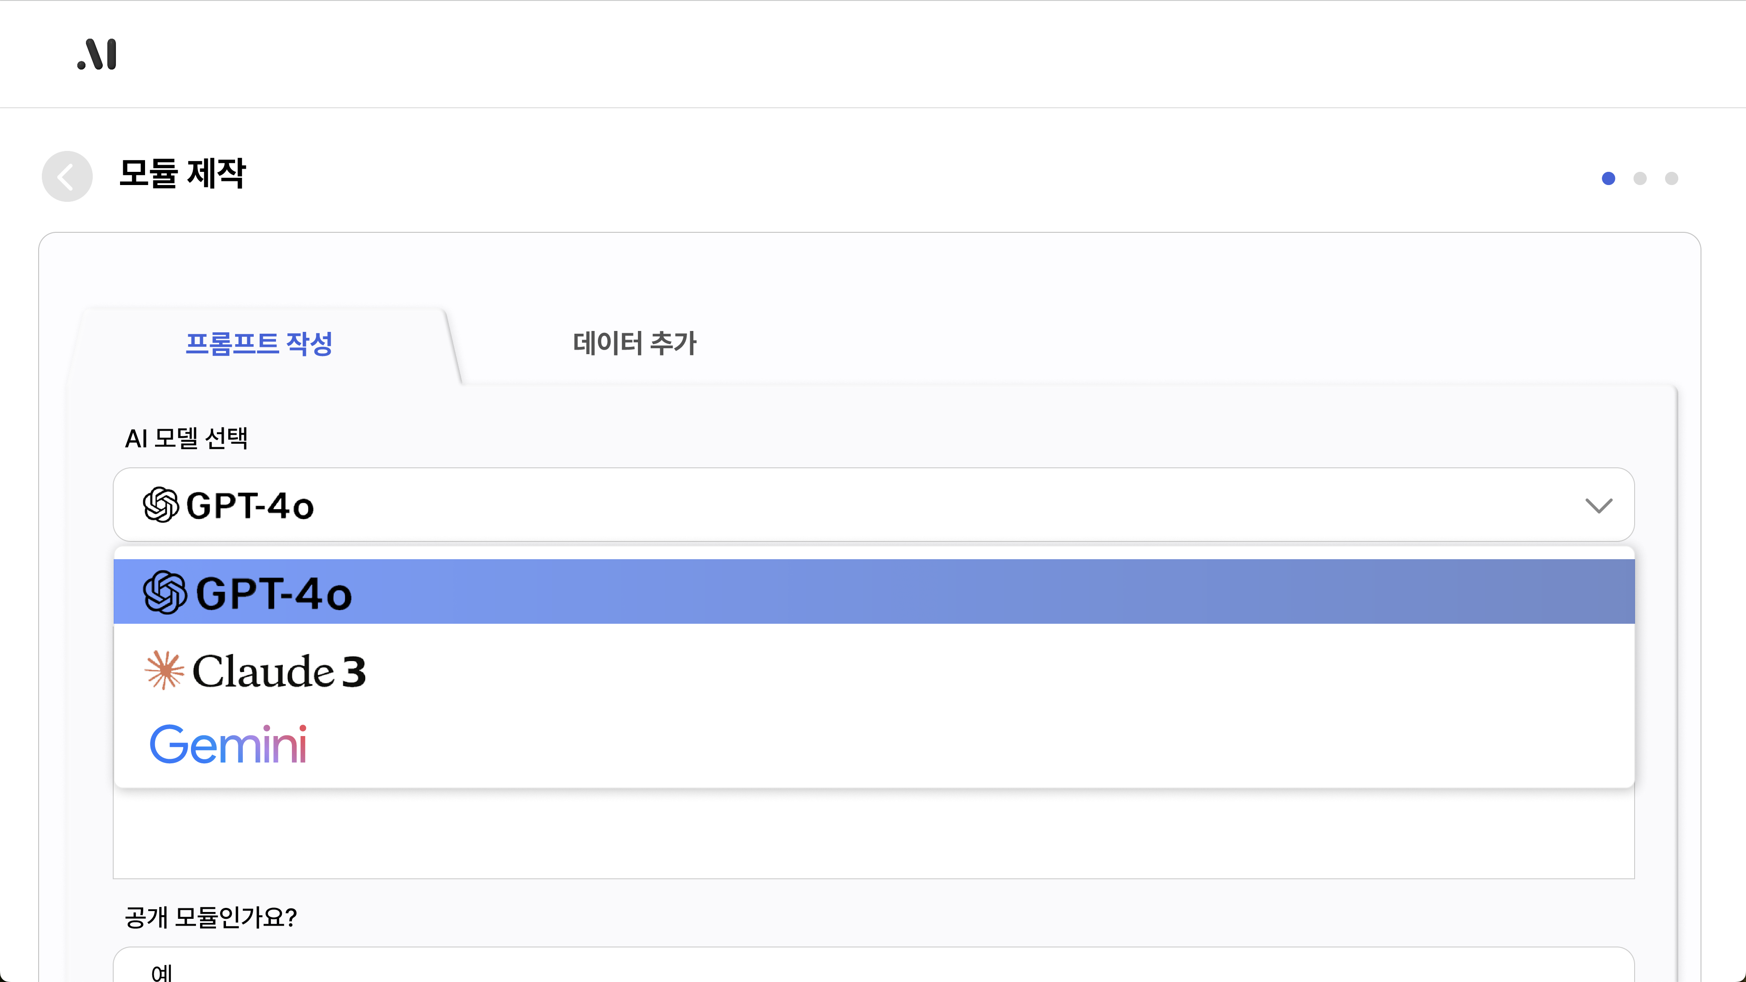Pick Gemini from the model list

coord(873,744)
